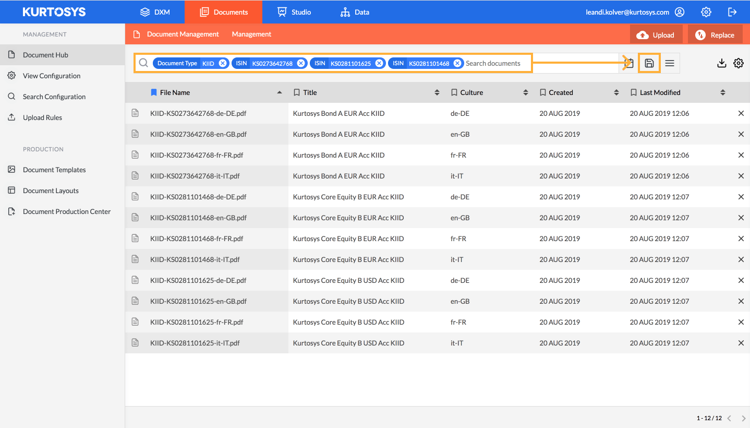The width and height of the screenshot is (750, 428).
Task: Click the Replace button
Action: pos(715,35)
